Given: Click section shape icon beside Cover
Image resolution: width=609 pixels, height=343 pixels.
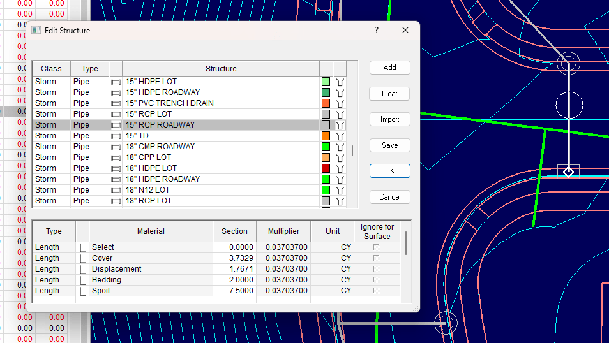Looking at the screenshot, I should pyautogui.click(x=82, y=258).
